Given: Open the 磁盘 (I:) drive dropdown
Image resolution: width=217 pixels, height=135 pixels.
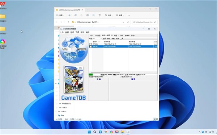Looking at the screenshot, I should [x=101, y=39].
